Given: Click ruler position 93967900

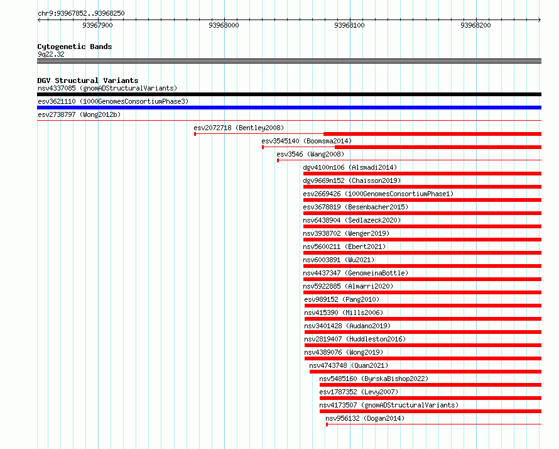Looking at the screenshot, I should coord(97,25).
